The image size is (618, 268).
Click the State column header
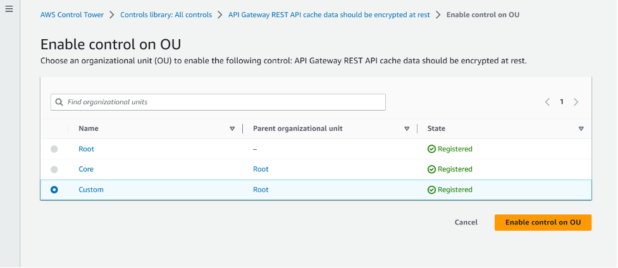(x=436, y=128)
